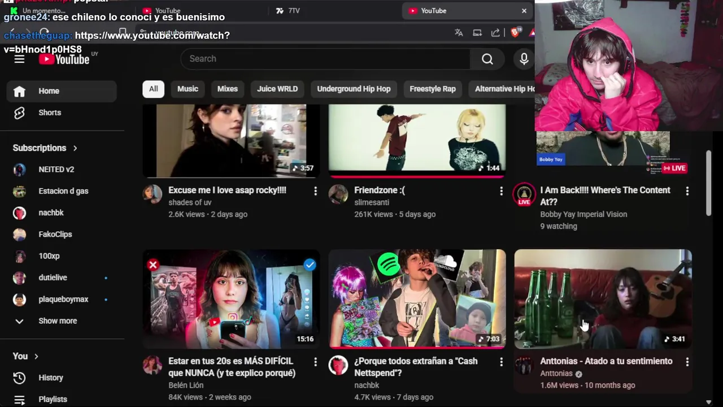Close the active YouTube browser tab

click(x=524, y=11)
